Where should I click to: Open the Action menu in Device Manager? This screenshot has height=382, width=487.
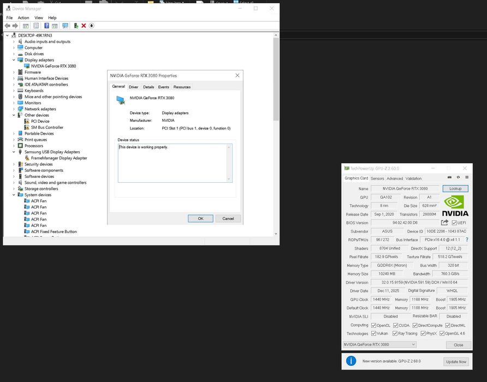coord(23,17)
